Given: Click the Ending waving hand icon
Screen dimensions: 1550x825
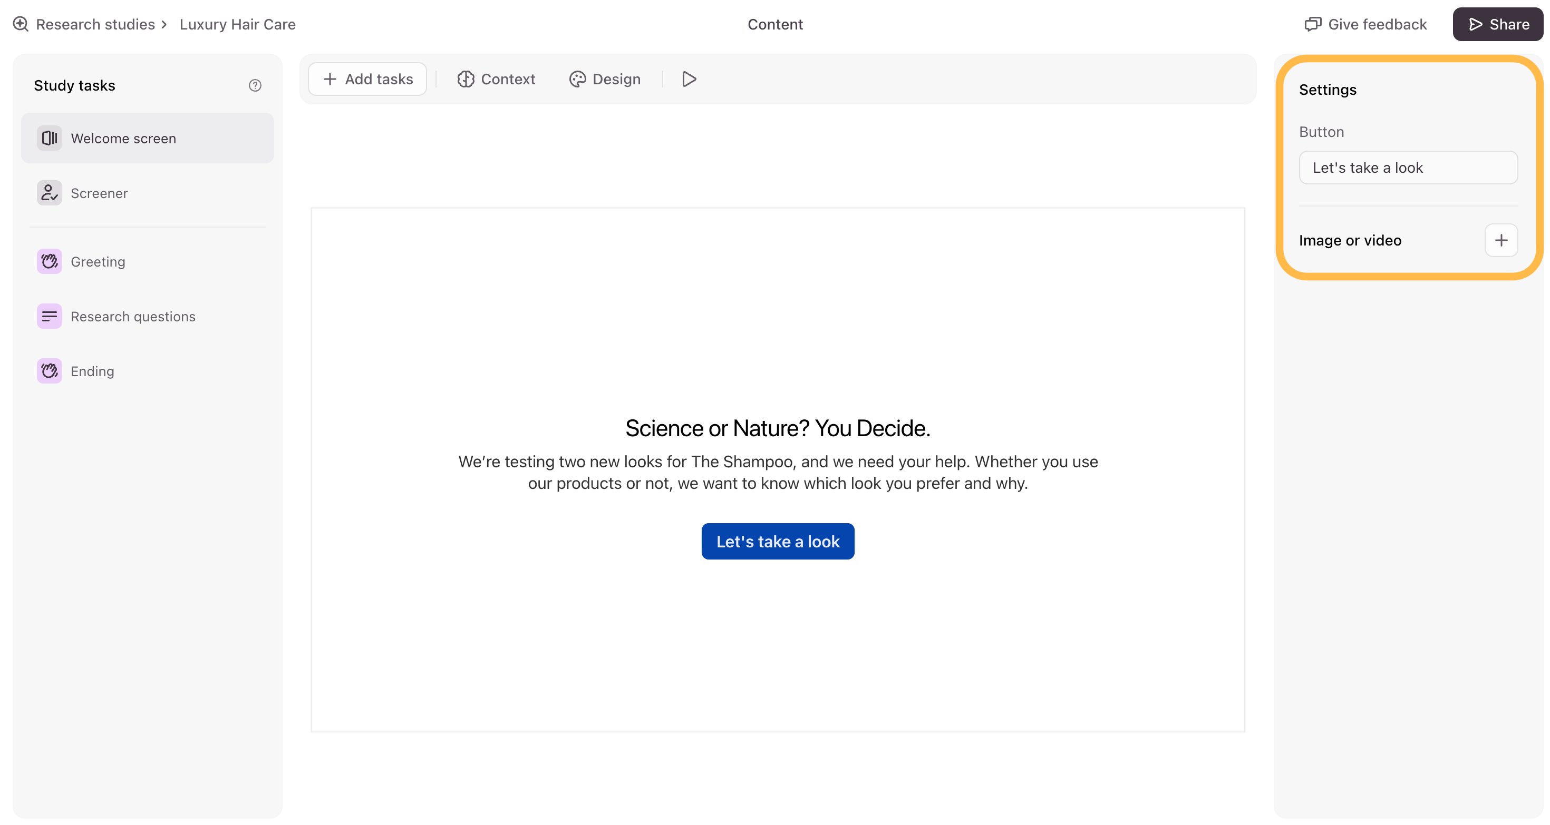Looking at the screenshot, I should pyautogui.click(x=50, y=371).
